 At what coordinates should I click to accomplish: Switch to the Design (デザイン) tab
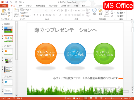click(29, 6)
